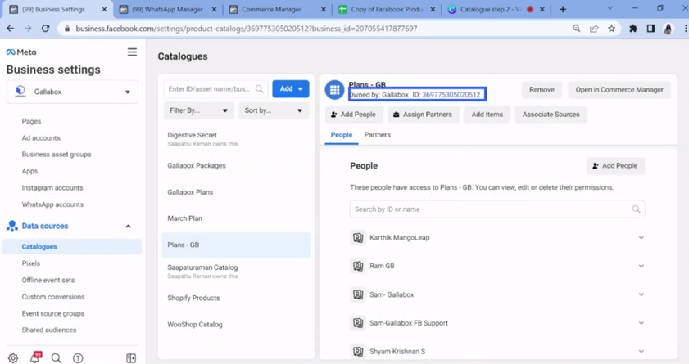Open the Add catalogue dropdown button
689x364 pixels.
[x=291, y=88]
